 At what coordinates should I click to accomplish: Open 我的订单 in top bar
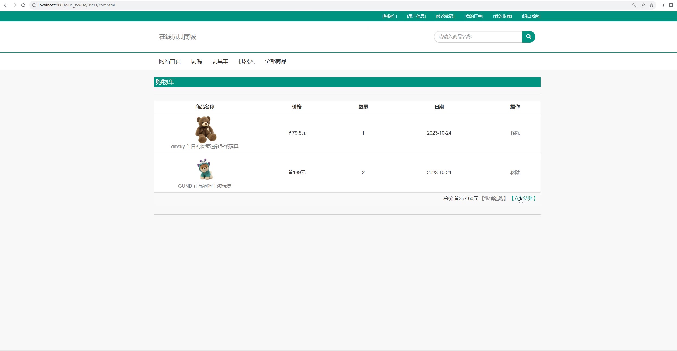(x=474, y=16)
